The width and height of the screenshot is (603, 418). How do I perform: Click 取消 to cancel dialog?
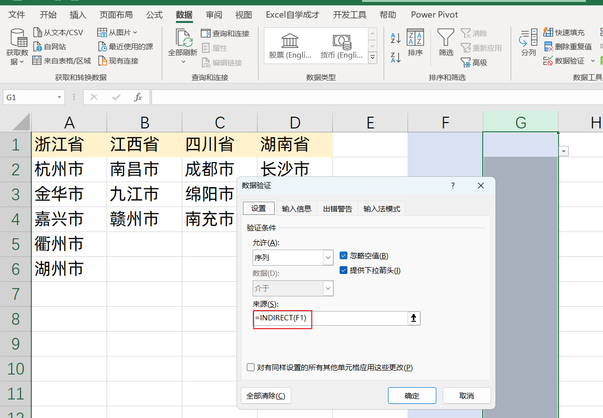click(x=467, y=396)
